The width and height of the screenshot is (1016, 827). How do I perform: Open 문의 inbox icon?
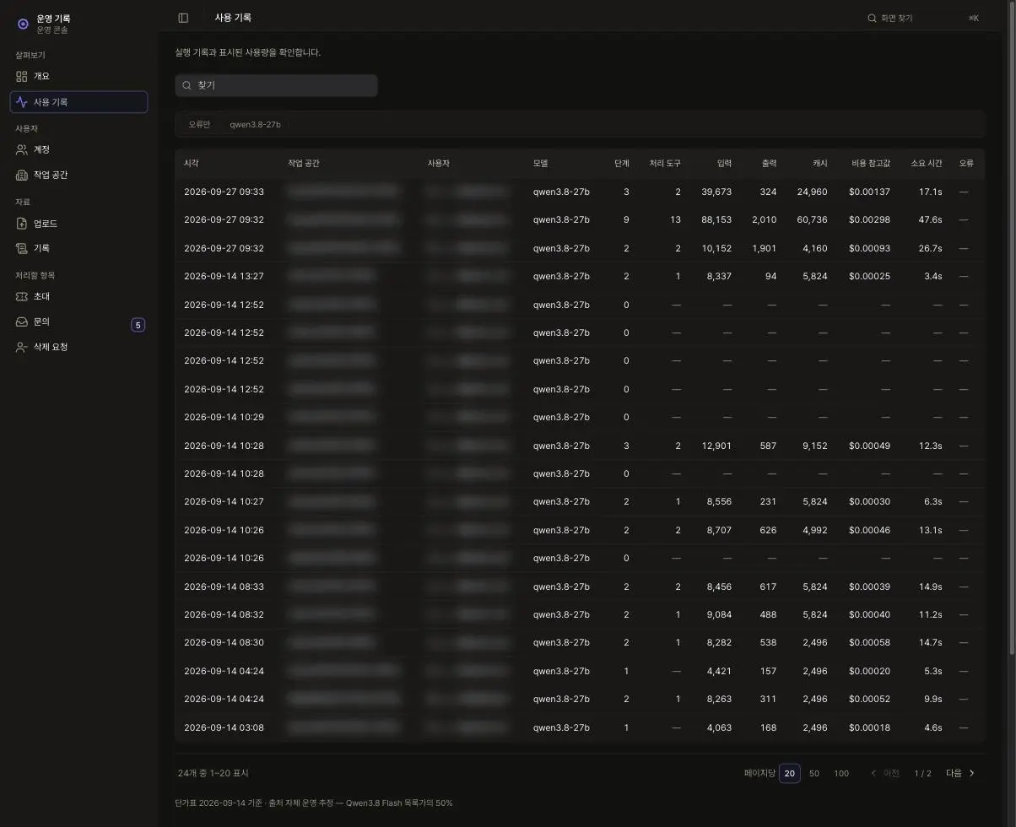click(x=22, y=322)
